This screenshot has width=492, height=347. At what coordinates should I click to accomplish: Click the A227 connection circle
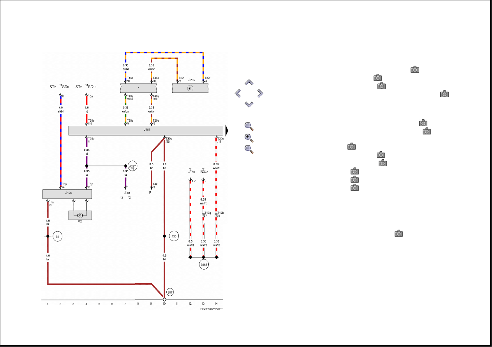133,166
